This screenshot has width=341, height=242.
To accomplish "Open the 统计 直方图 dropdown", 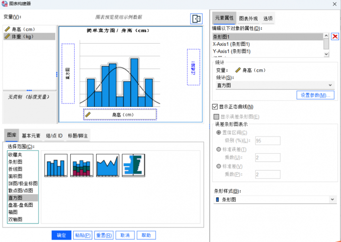I will [275, 85].
